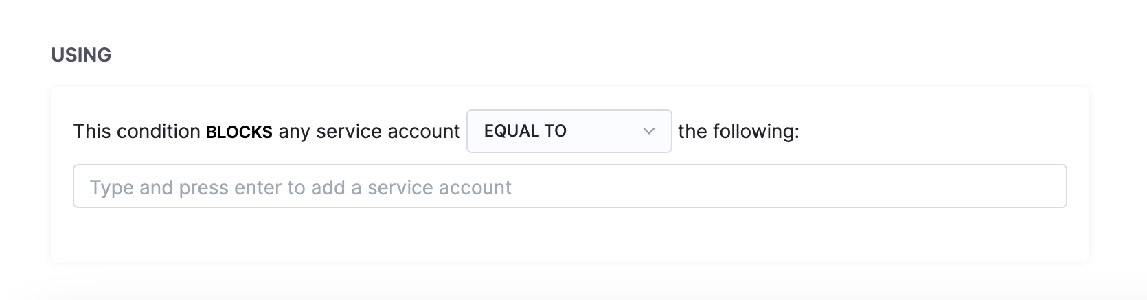Open the EQUAL TO dropdown
This screenshot has width=1147, height=300.
[569, 131]
